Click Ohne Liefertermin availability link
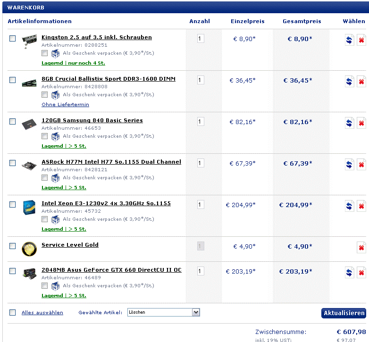369x342 pixels. [66, 104]
